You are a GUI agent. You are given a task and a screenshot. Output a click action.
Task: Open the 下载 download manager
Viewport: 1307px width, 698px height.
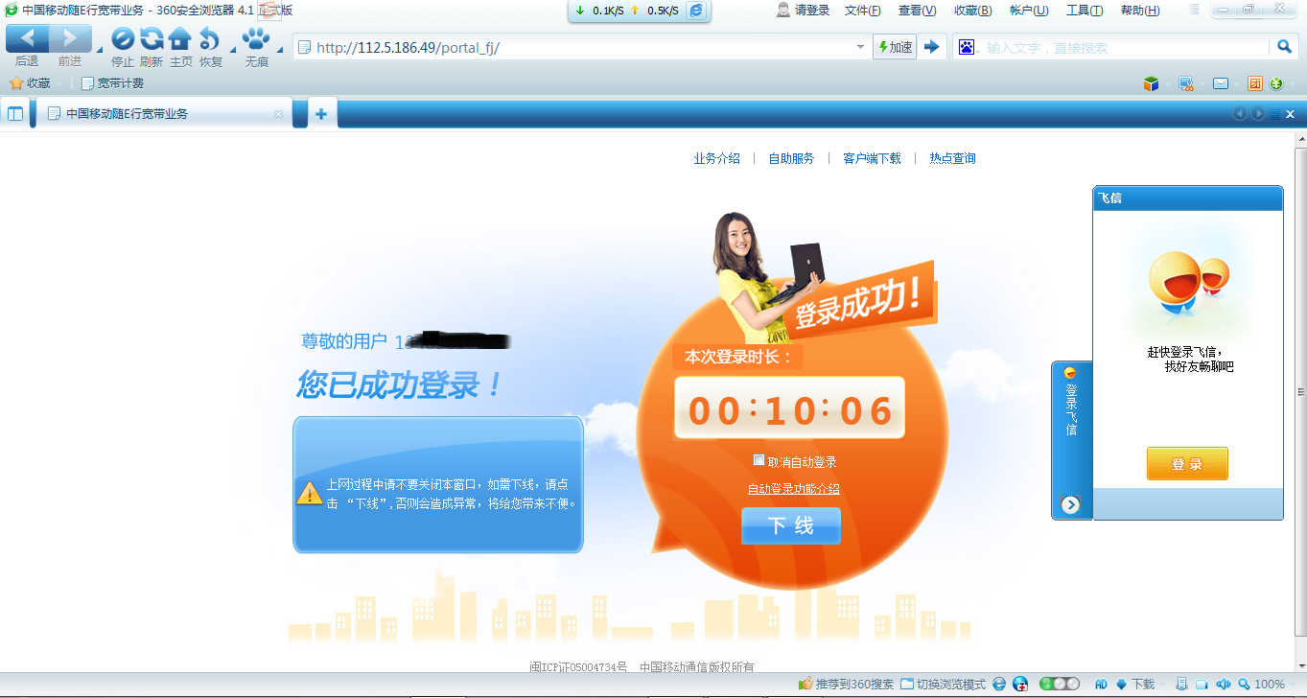coord(1135,685)
